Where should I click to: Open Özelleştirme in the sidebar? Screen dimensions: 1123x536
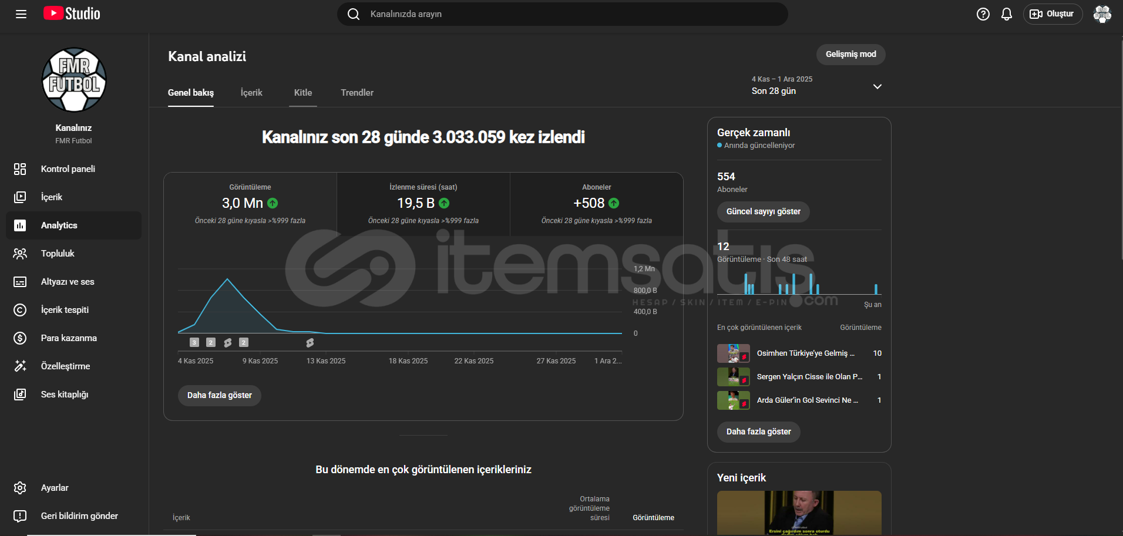pyautogui.click(x=65, y=366)
